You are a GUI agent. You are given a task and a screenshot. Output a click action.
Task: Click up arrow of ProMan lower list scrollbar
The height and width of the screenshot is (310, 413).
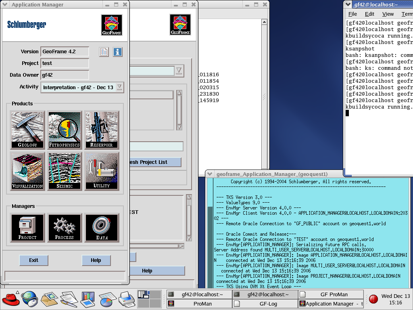pos(189,197)
